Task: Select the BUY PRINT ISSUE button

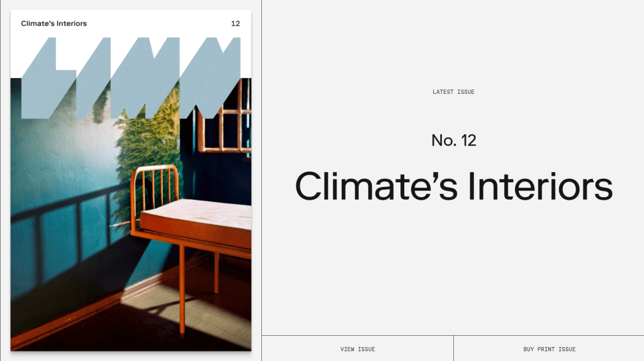Action: click(549, 348)
